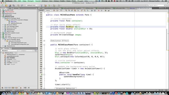
Task: Click the New Project toolbar icon
Action: click(x=6, y=5)
